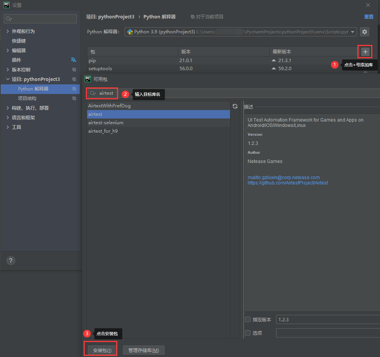Expand the 语言和框架 section
This screenshot has height=357, width=380.
pyautogui.click(x=8, y=118)
